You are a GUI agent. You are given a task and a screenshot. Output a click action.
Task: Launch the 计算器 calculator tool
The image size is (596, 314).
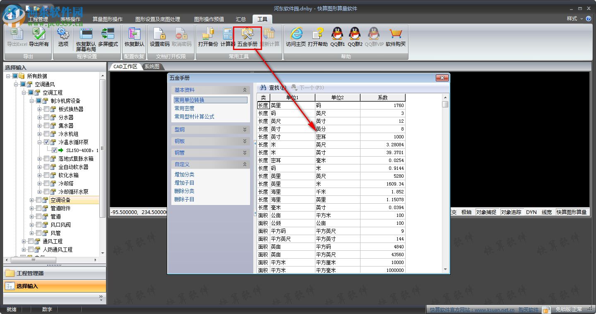pos(227,37)
